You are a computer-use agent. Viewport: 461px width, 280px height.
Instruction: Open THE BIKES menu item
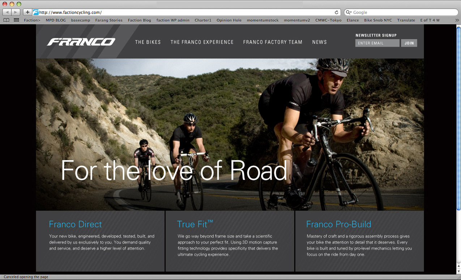click(x=148, y=42)
